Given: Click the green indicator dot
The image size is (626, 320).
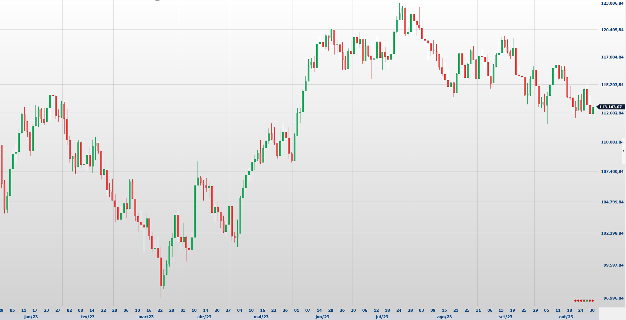Looking at the screenshot, I should [587, 301].
